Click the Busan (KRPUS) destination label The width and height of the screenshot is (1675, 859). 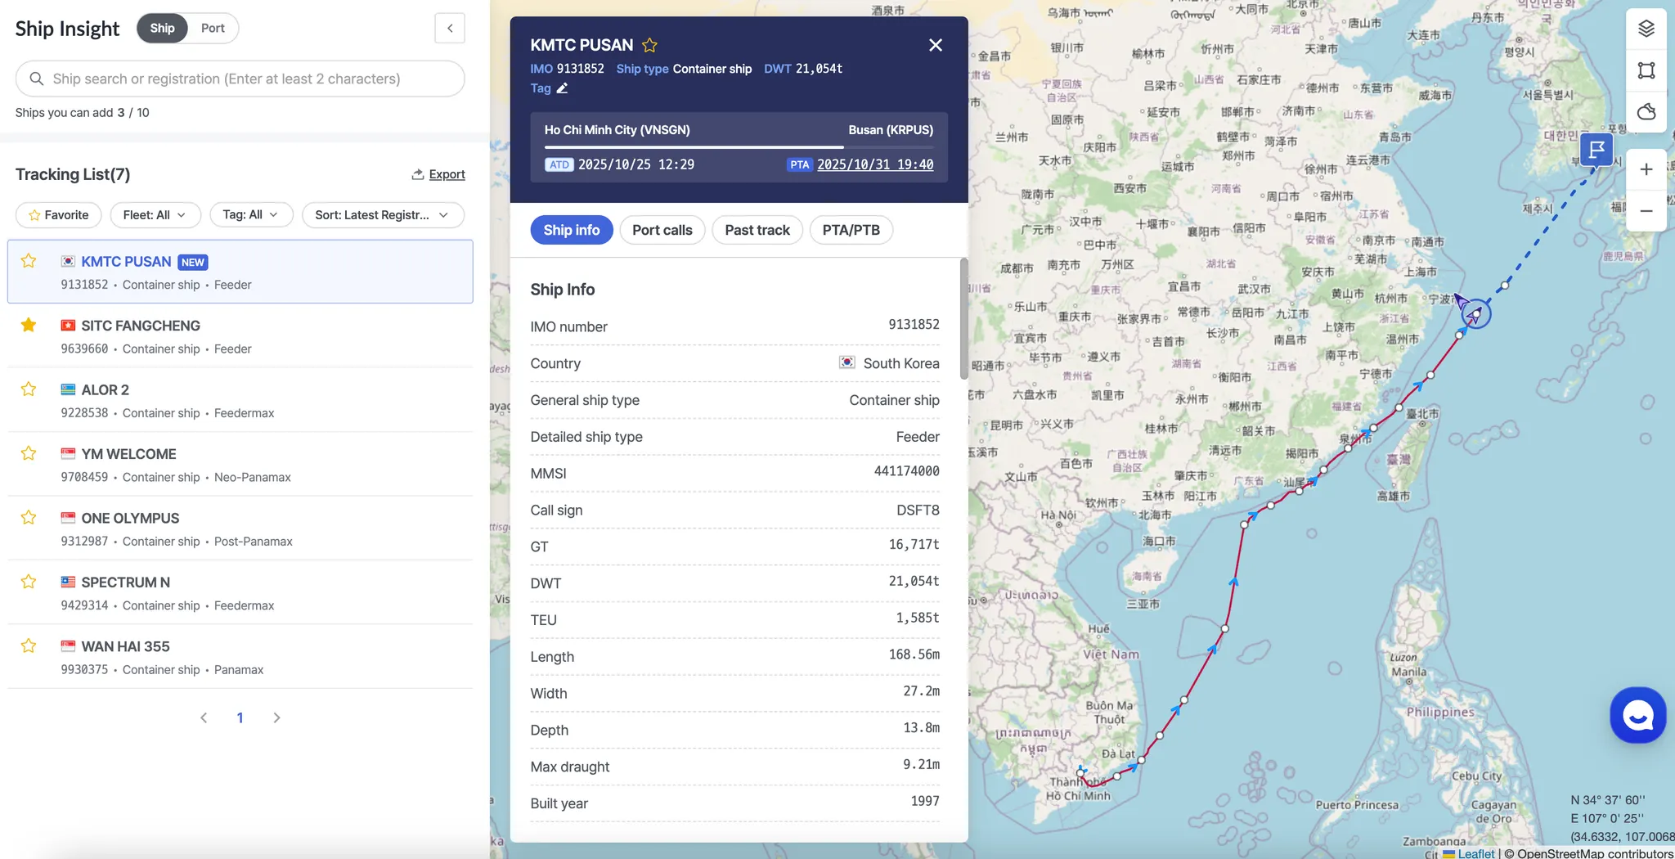(x=891, y=130)
